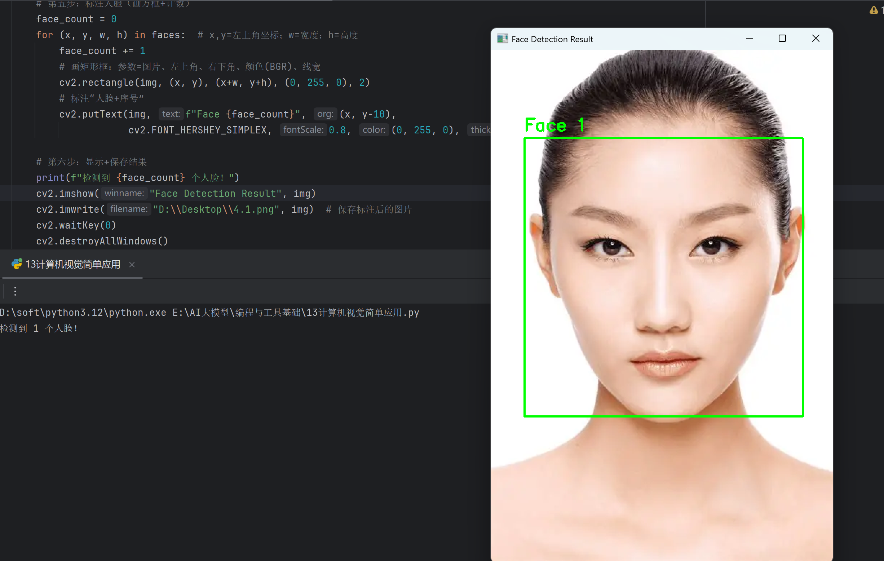Image resolution: width=884 pixels, height=561 pixels.
Task: Click the filename: inlay hint in cv2.imwrite
Action: pyautogui.click(x=129, y=209)
